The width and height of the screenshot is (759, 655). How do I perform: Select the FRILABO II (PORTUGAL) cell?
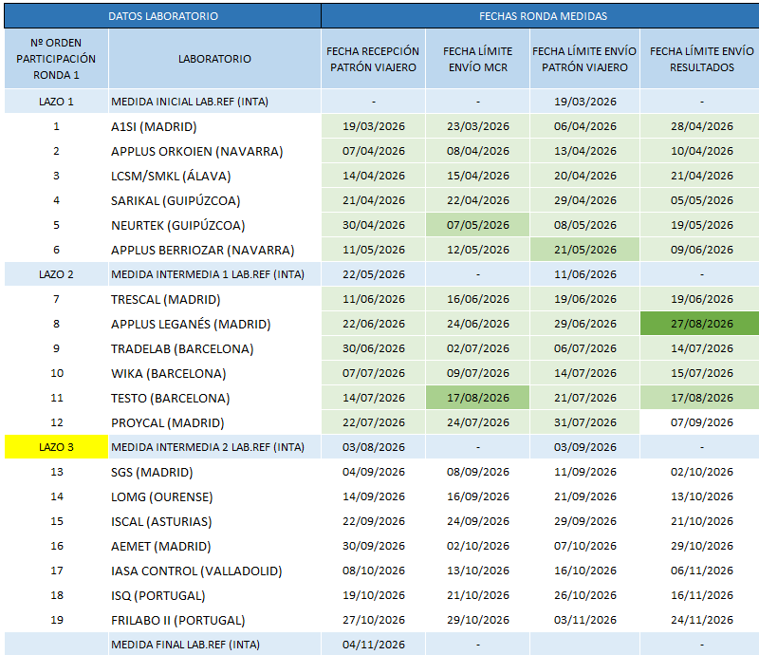click(x=214, y=620)
